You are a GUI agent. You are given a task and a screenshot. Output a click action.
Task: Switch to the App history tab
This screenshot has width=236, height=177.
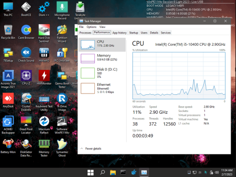click(x=119, y=33)
